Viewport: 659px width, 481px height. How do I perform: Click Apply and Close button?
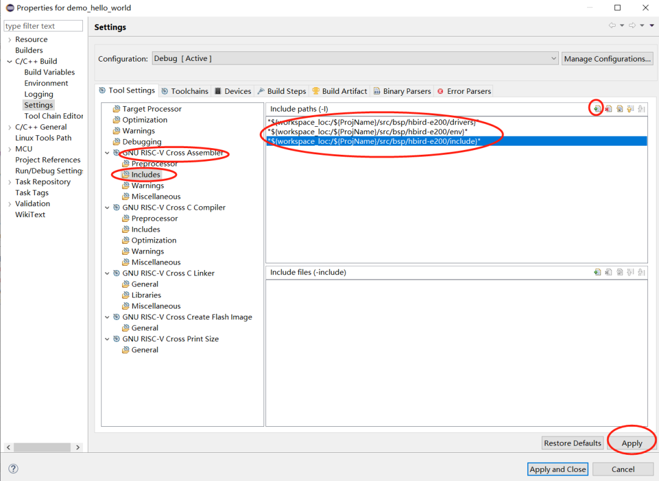click(x=558, y=469)
